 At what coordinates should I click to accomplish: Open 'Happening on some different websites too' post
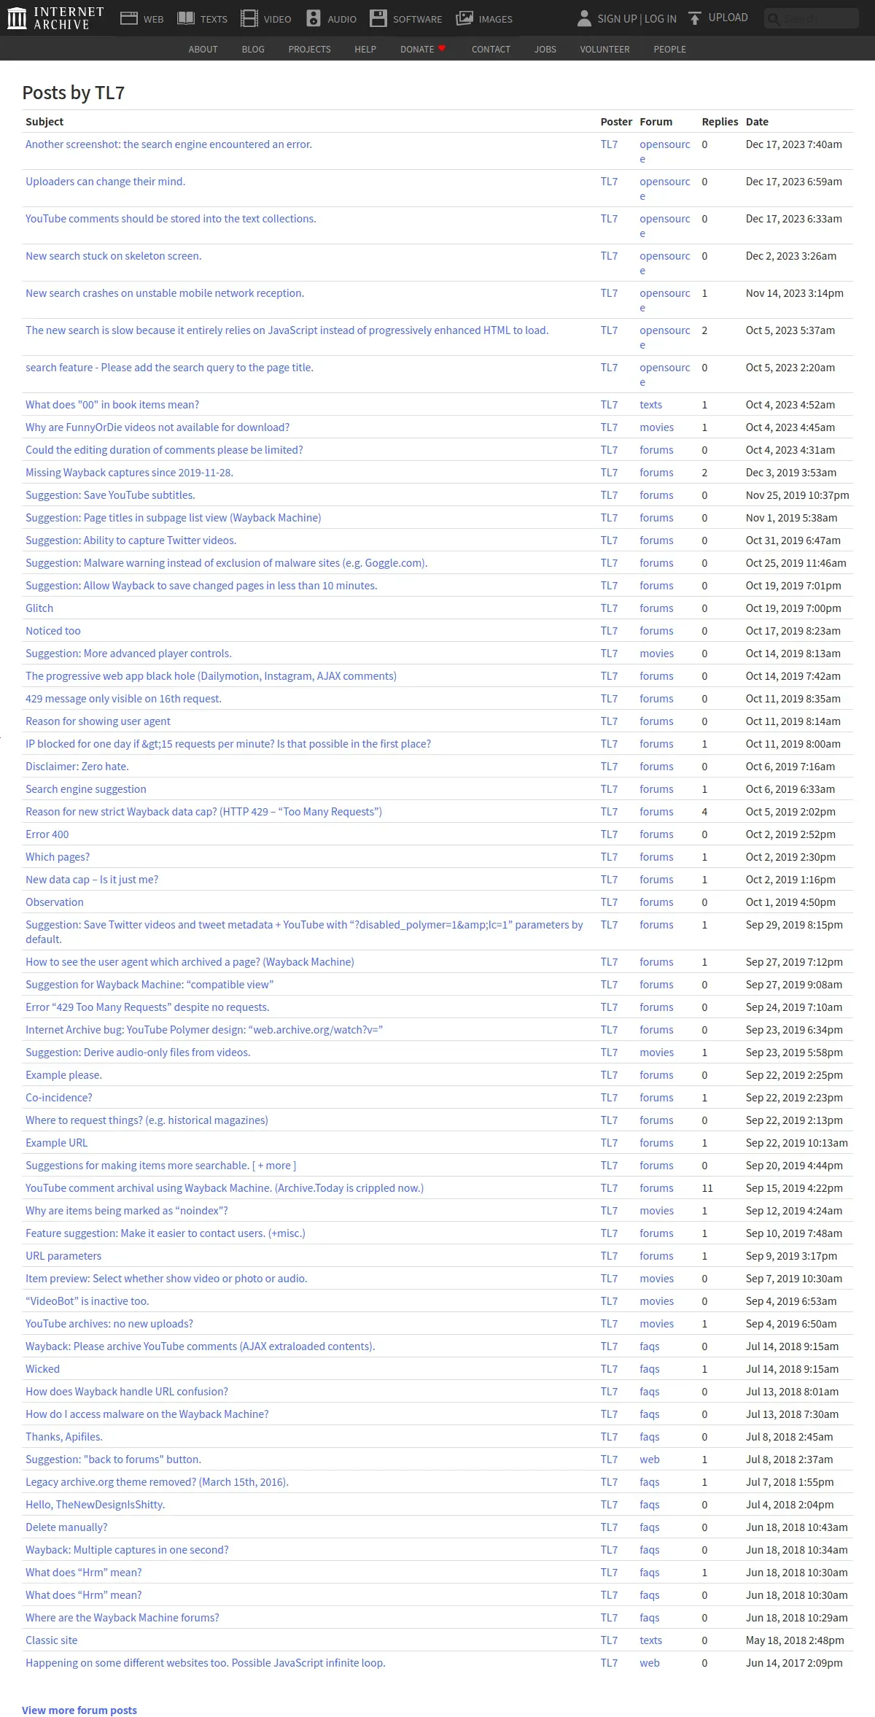[206, 1663]
